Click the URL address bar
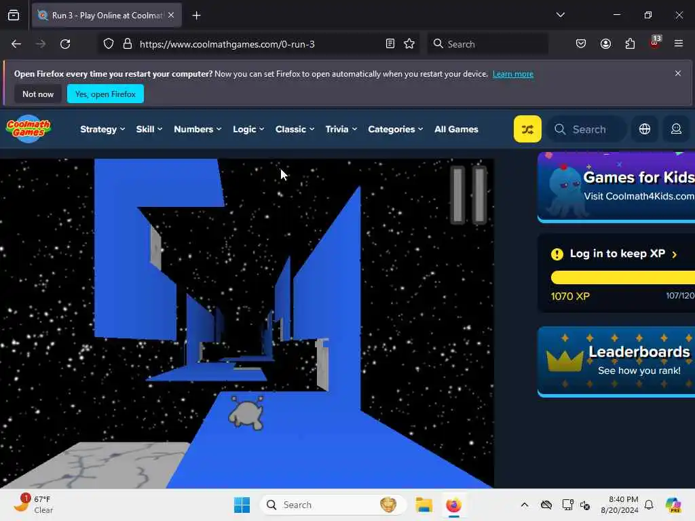This screenshot has width=695, height=521. tap(257, 44)
